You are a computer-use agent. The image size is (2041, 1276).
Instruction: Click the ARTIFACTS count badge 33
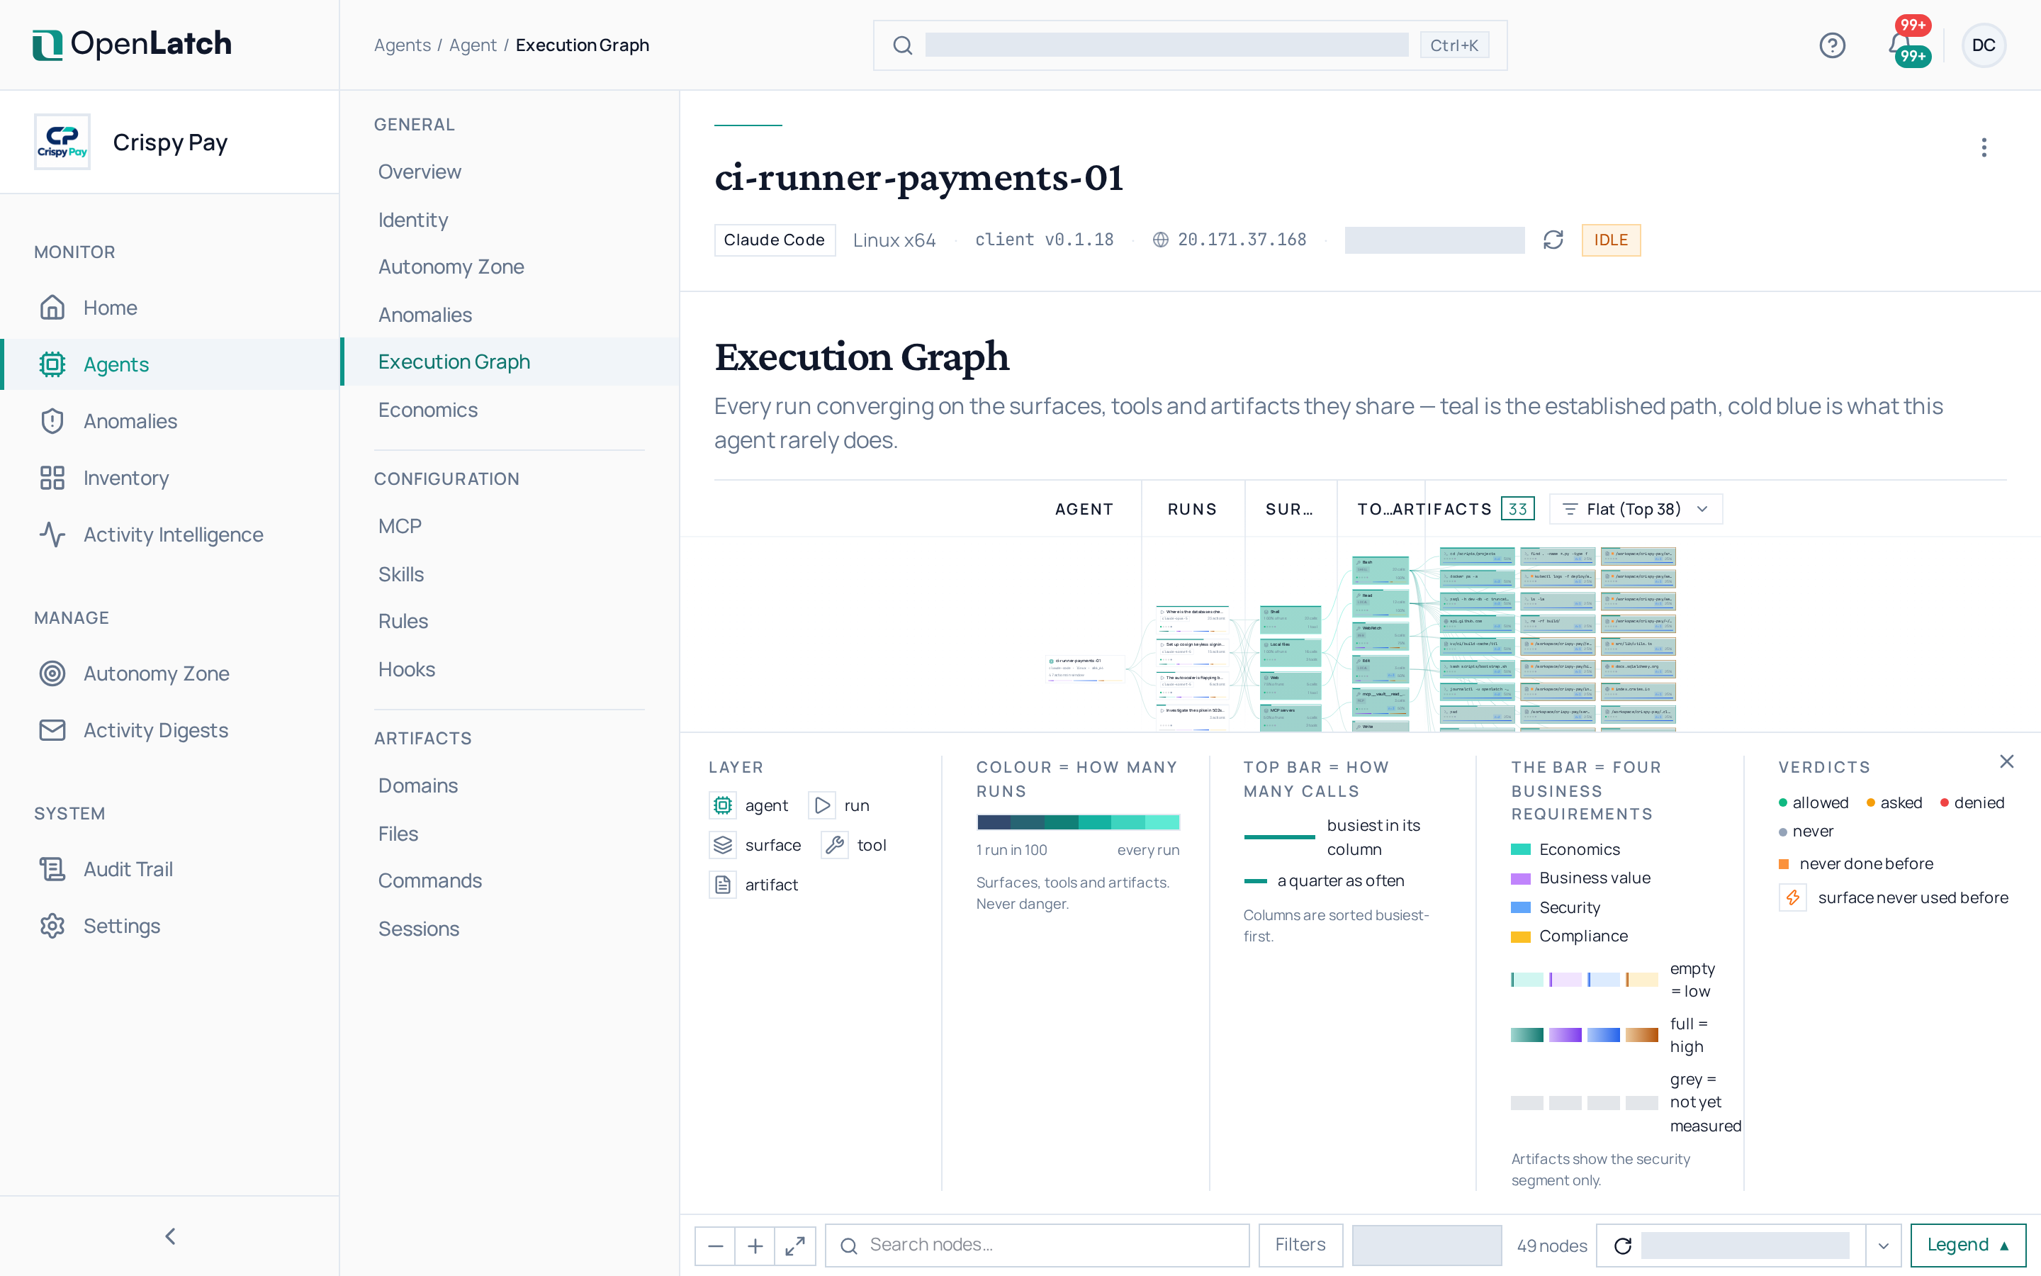click(1517, 509)
